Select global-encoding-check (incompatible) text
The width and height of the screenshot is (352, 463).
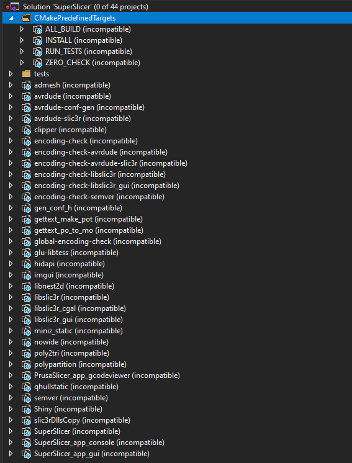point(97,241)
